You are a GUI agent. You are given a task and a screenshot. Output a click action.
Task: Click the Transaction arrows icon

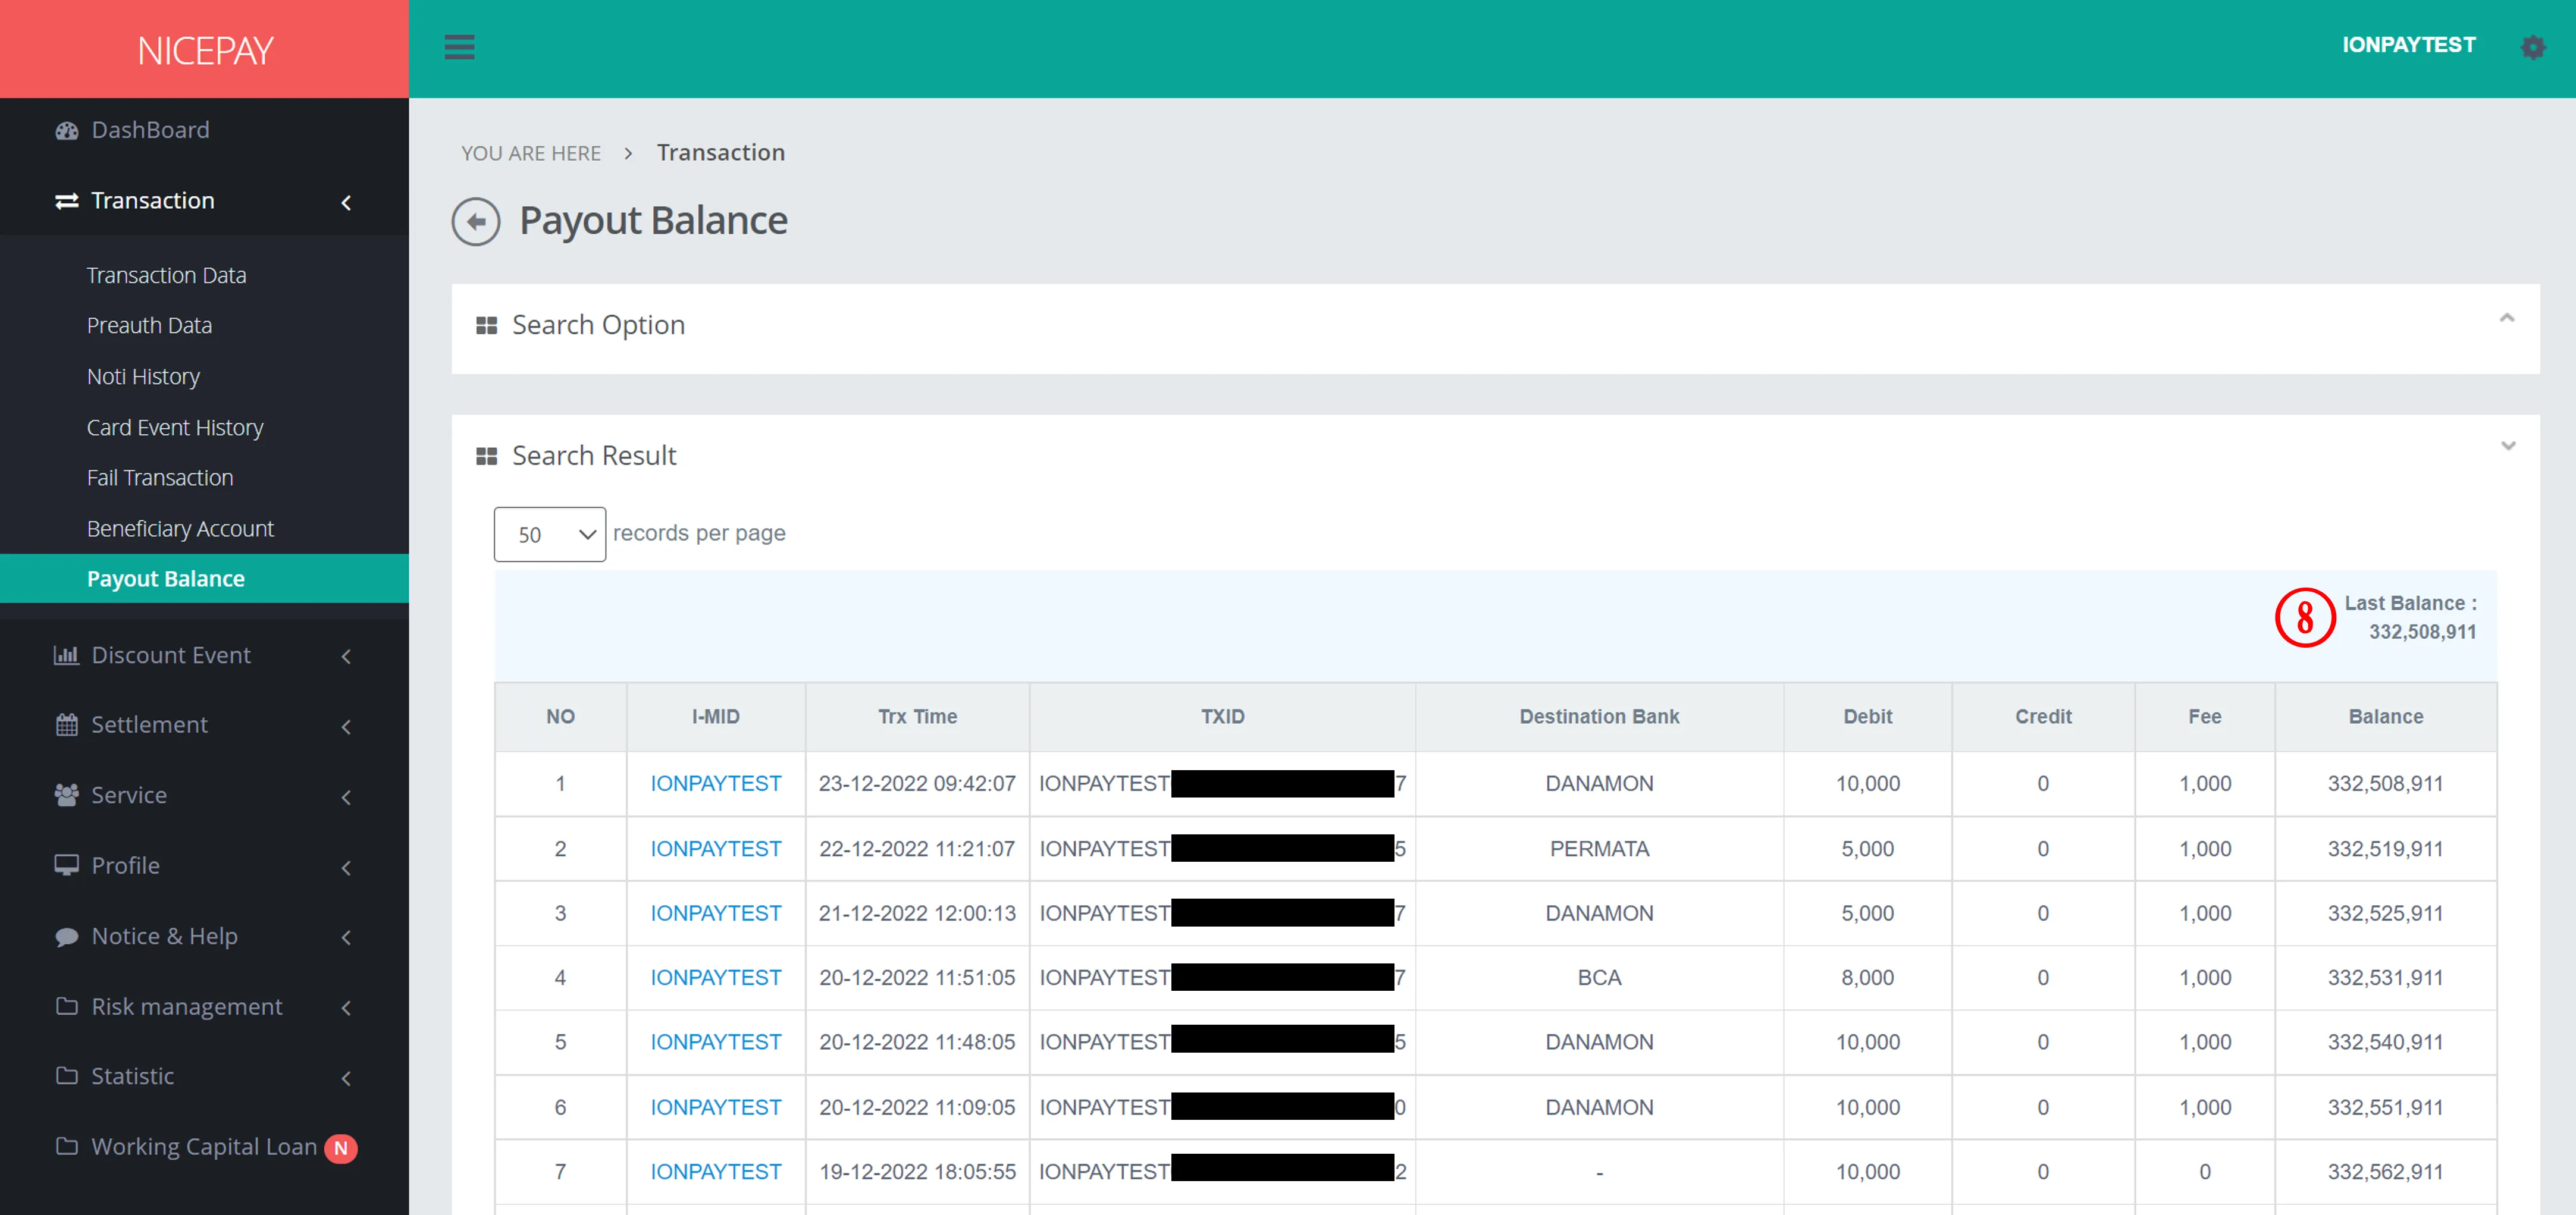67,201
